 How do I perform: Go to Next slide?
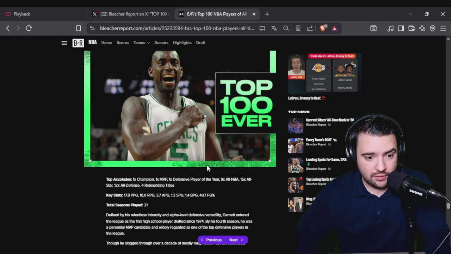[x=236, y=240]
